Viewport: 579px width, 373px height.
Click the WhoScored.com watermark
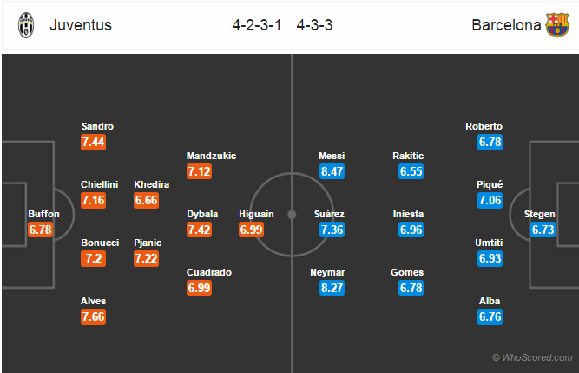(x=532, y=357)
